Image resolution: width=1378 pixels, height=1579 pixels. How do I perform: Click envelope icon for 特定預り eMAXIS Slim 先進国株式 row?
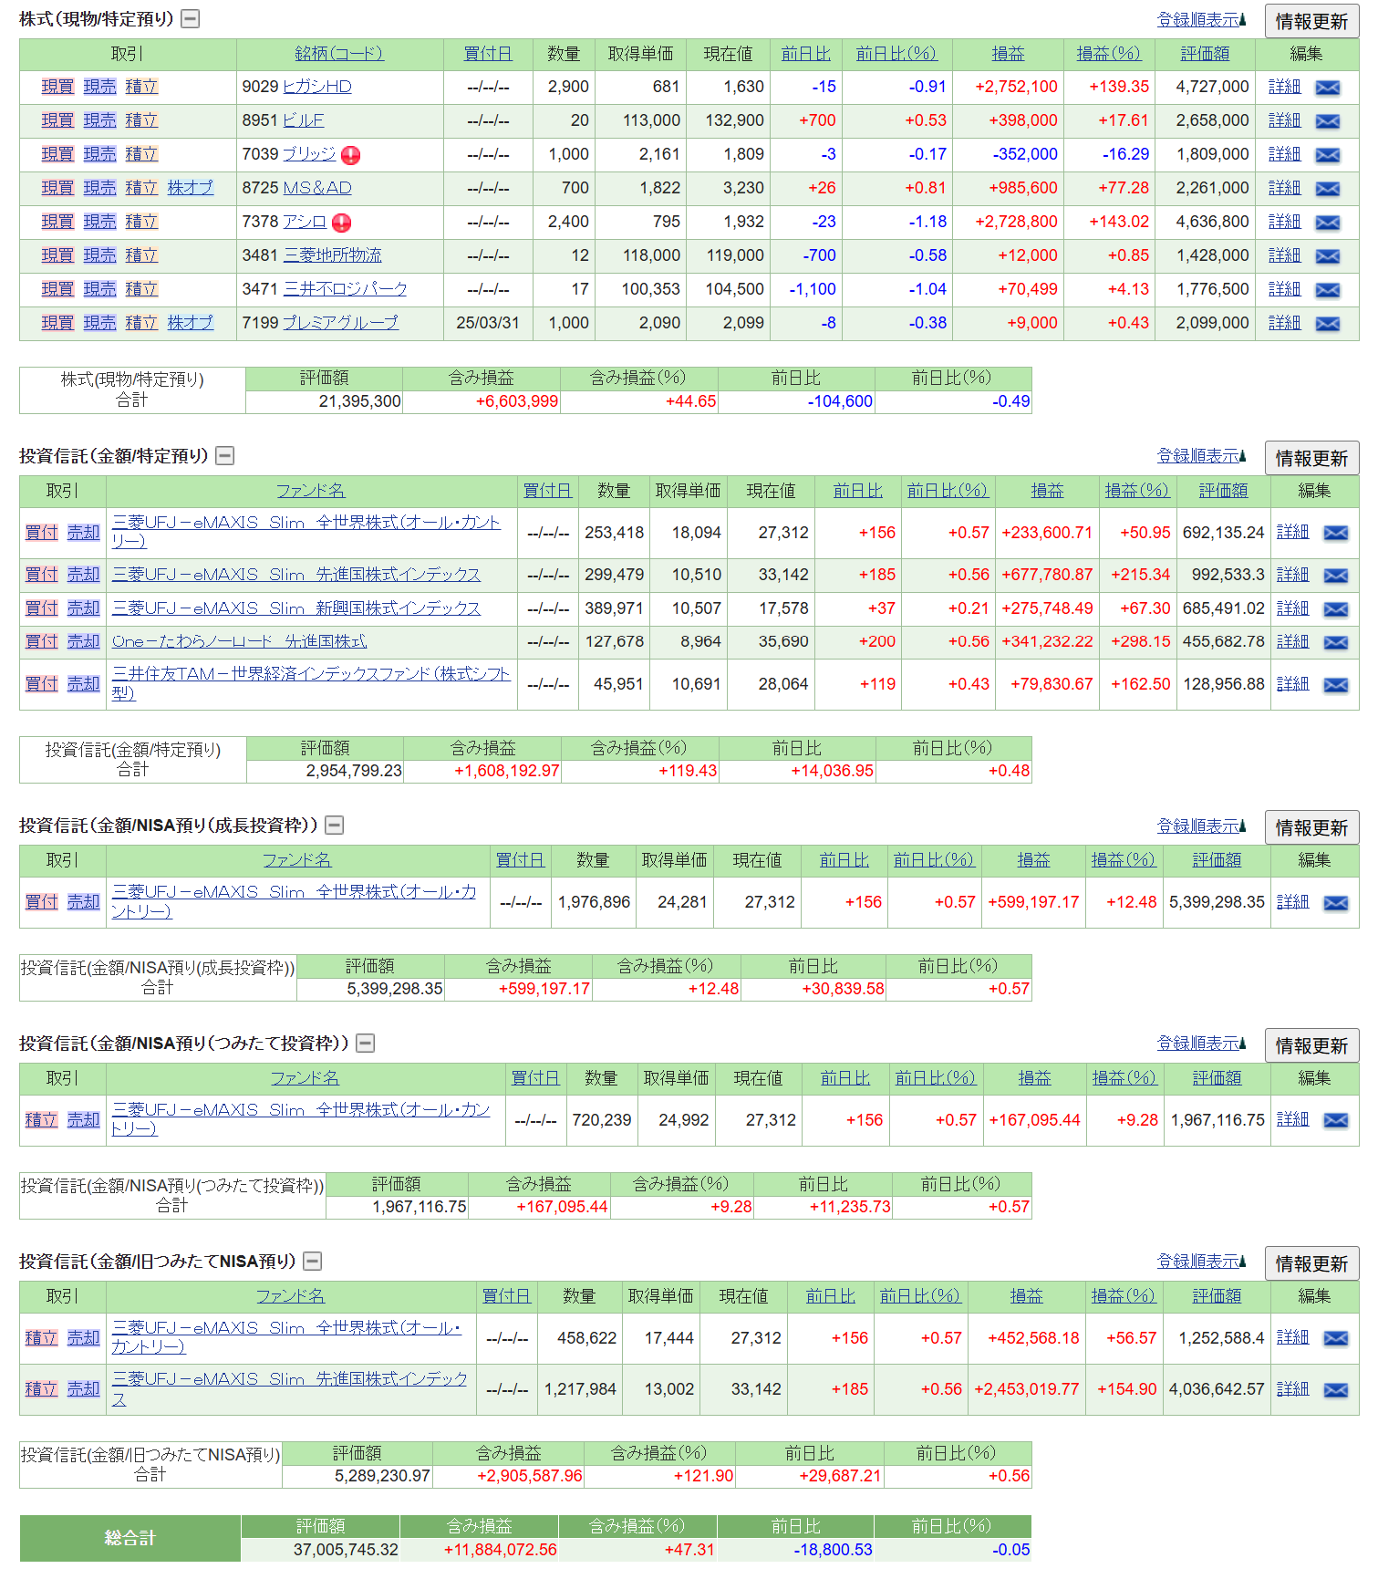[1336, 576]
